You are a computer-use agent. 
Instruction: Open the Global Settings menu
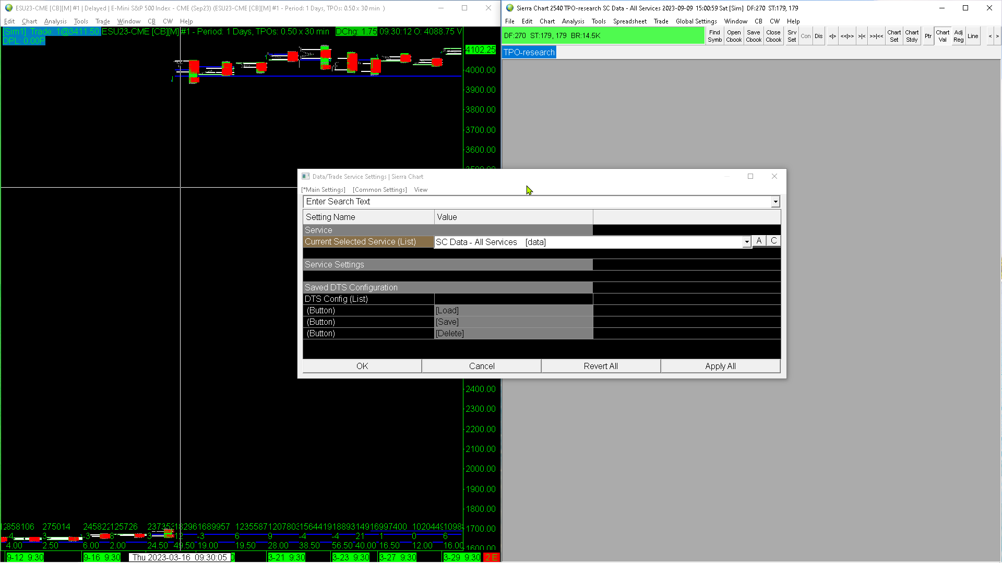tap(696, 21)
